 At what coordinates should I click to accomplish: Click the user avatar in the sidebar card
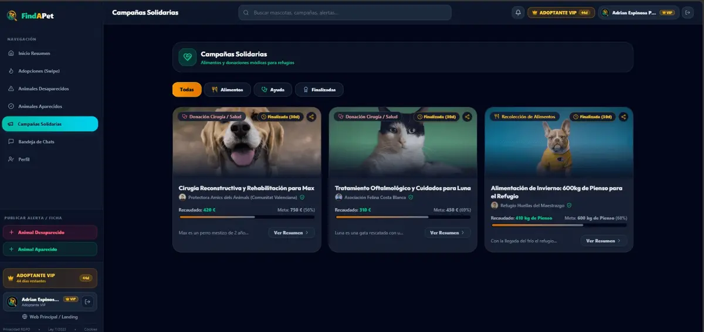(11, 302)
